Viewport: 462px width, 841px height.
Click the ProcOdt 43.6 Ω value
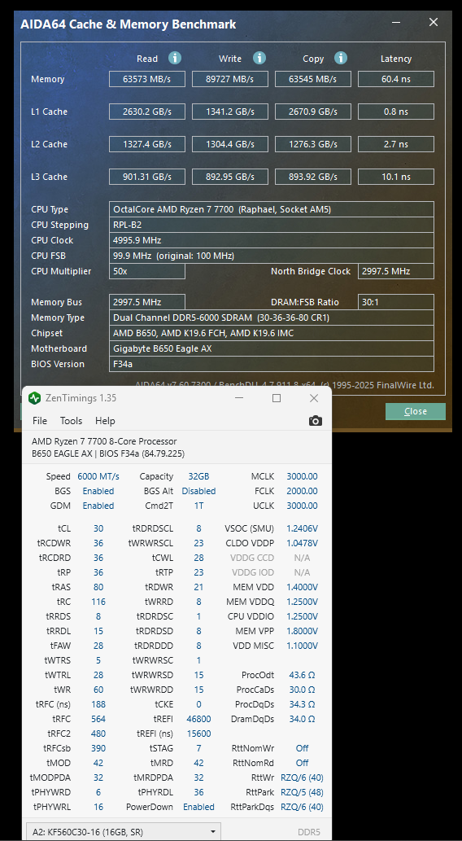click(x=302, y=675)
